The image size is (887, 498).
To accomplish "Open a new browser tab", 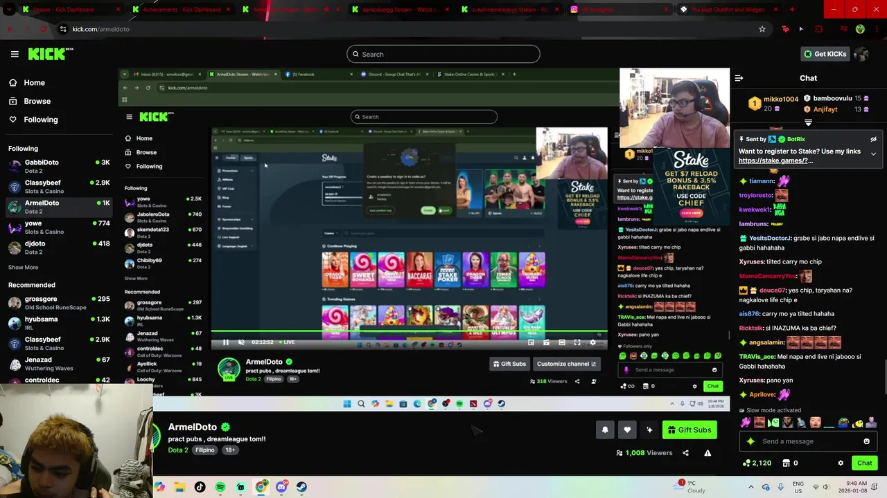I will coord(792,10).
